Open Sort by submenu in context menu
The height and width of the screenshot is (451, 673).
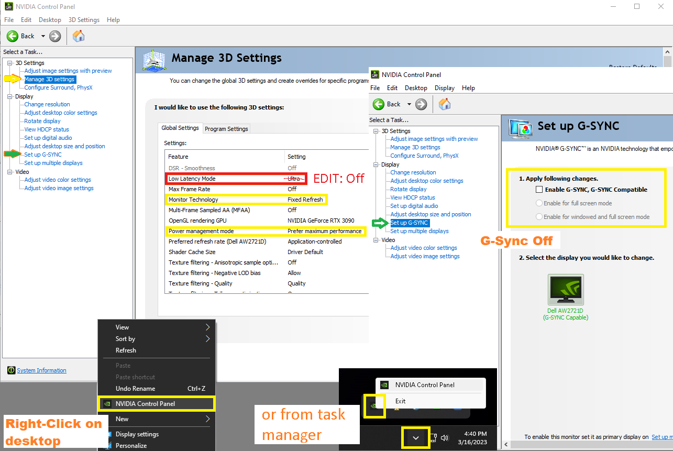(x=157, y=339)
